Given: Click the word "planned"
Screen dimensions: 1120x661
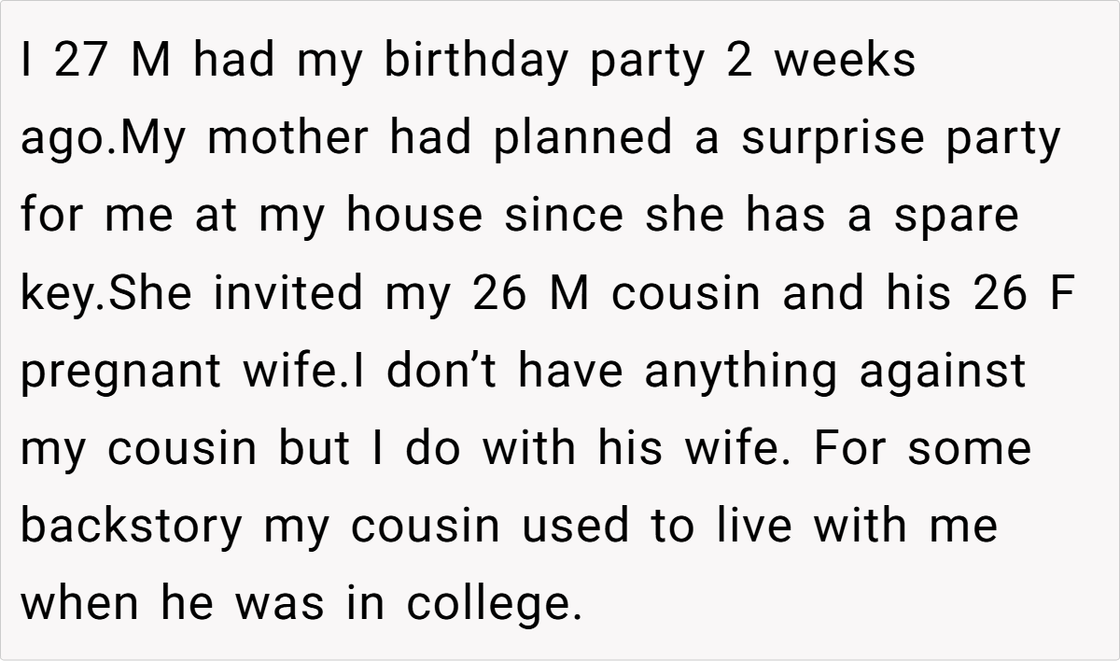Looking at the screenshot, I should (x=581, y=139).
